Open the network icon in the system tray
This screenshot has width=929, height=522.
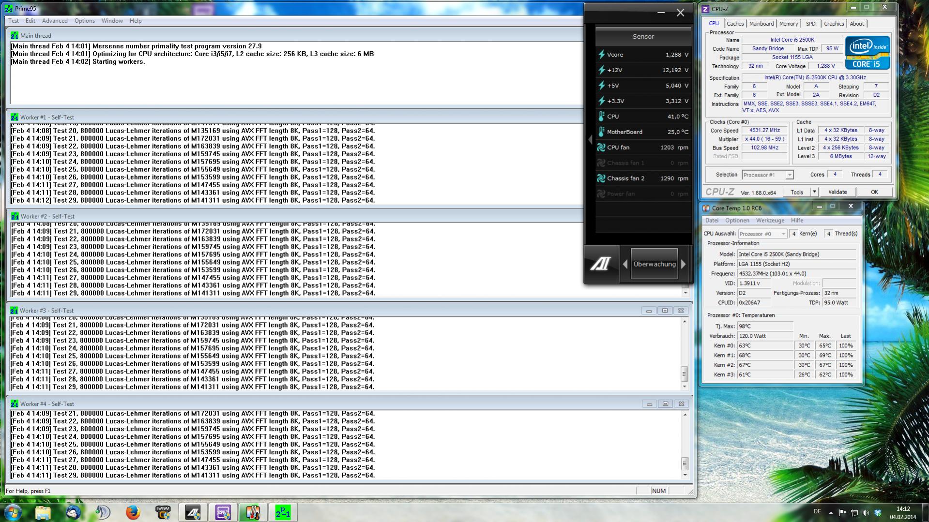click(x=854, y=513)
